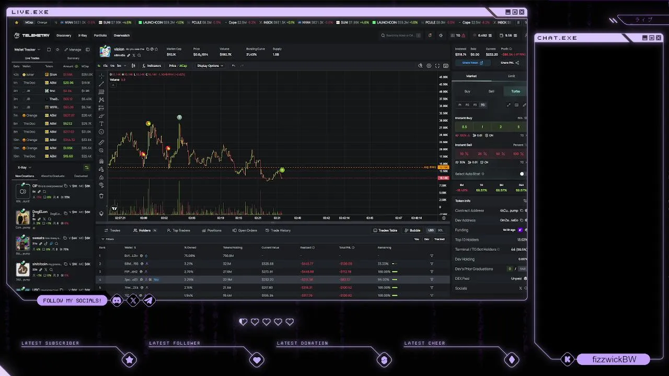Screen dimensions: 669x376
Task: Open chart Indicators menu
Action: (x=152, y=66)
